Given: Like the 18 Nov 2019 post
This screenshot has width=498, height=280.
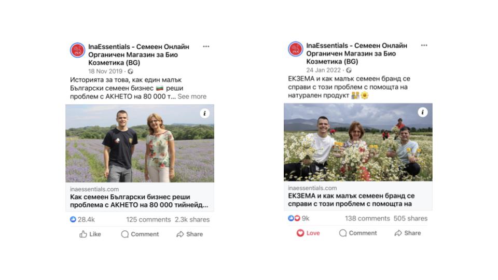Looking at the screenshot, I should click(x=90, y=234).
